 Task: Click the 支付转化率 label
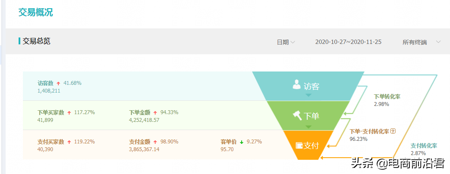point(424,146)
